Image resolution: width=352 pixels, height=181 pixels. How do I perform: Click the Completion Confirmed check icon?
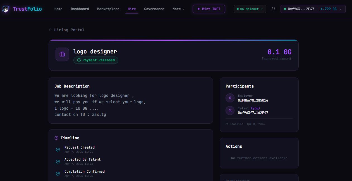(x=58, y=174)
